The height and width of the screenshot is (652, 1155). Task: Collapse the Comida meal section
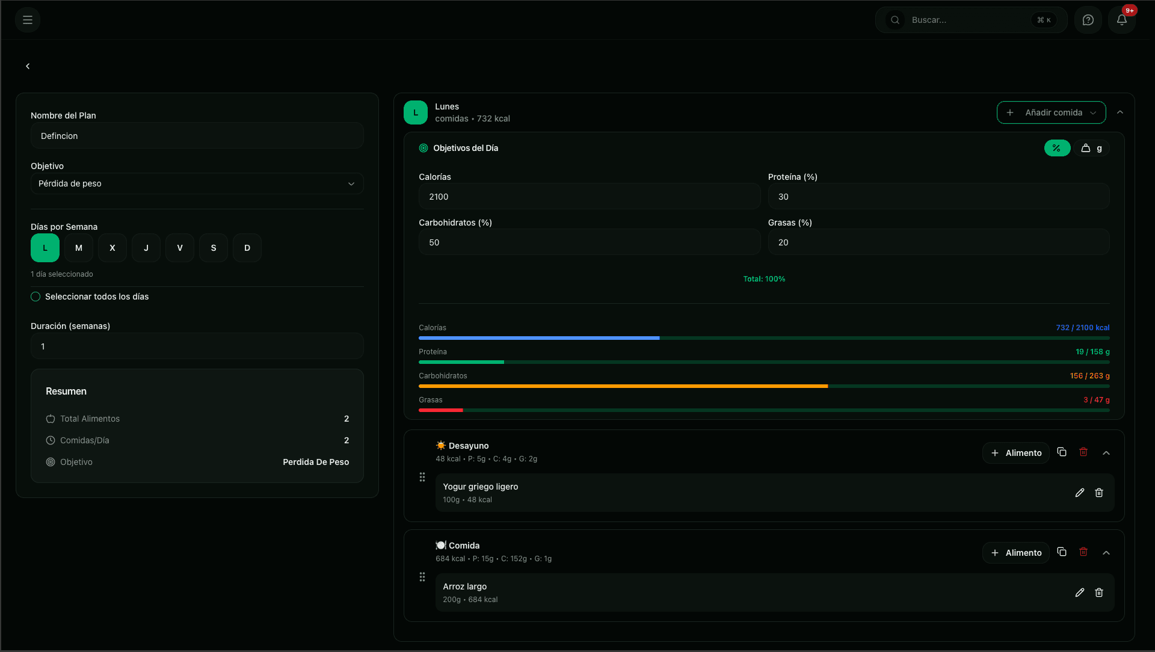point(1106,553)
